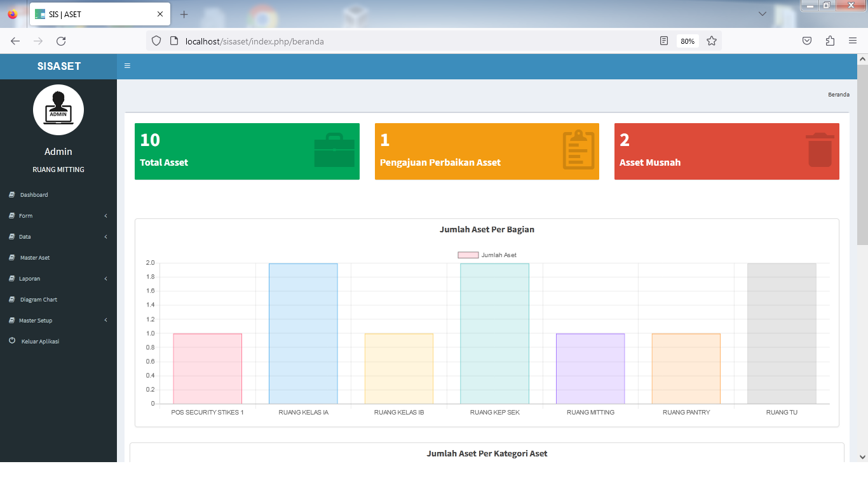Click the browser address bar

point(419,41)
